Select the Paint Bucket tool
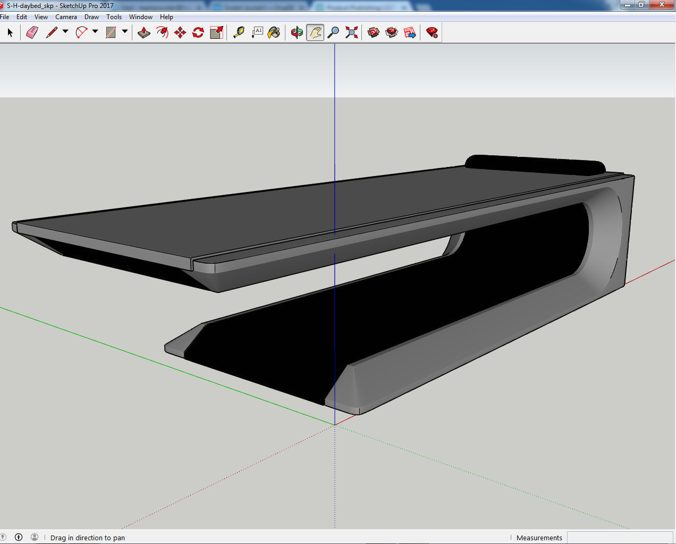The image size is (676, 544). pyautogui.click(x=274, y=33)
